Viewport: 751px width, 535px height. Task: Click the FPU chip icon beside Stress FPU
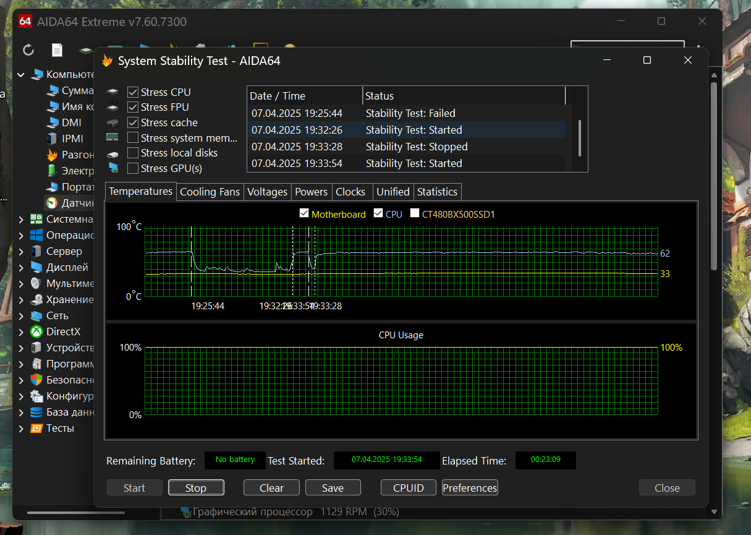112,107
